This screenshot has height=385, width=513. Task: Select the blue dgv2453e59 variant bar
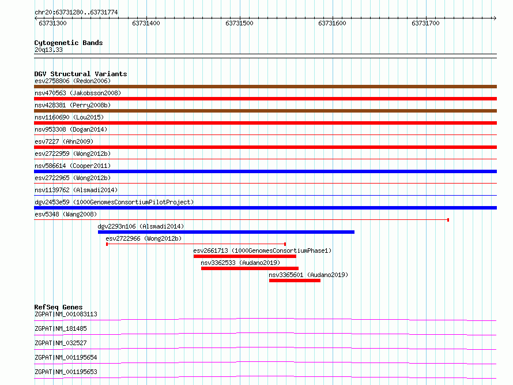pos(265,208)
